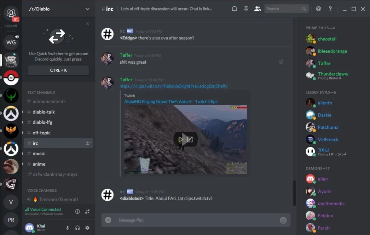Open the anime channel

click(x=59, y=164)
